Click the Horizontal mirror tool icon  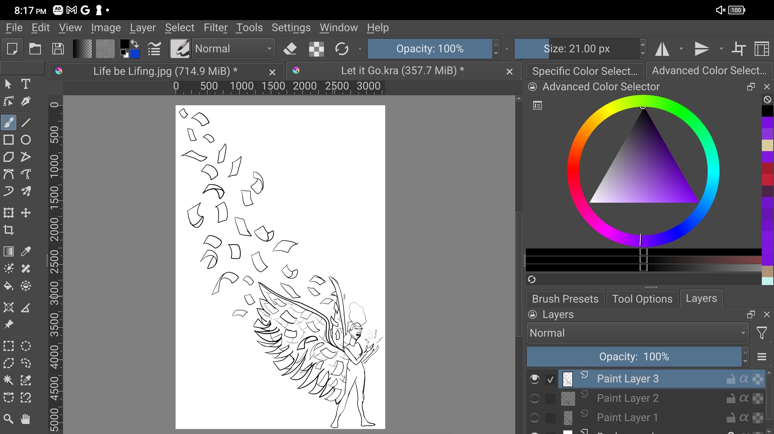(662, 49)
